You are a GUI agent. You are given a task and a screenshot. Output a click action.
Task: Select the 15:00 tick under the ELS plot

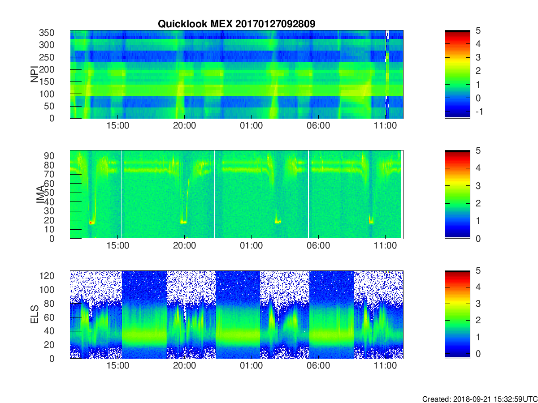click(118, 366)
